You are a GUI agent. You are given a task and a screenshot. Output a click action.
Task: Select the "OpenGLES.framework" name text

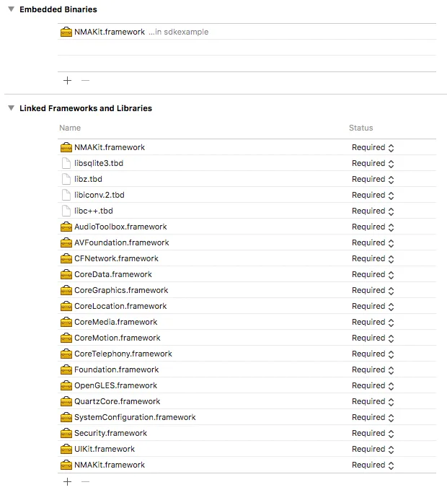(115, 385)
